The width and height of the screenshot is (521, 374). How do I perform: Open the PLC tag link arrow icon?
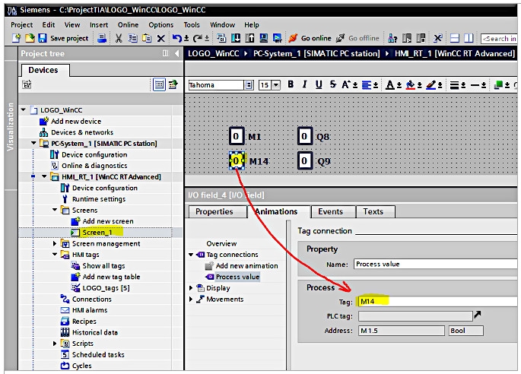[x=477, y=314]
